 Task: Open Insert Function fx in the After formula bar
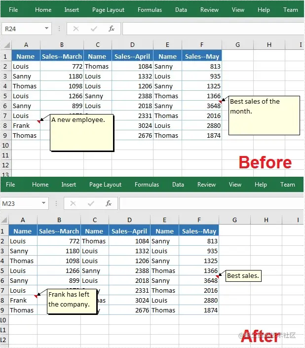coord(109,203)
